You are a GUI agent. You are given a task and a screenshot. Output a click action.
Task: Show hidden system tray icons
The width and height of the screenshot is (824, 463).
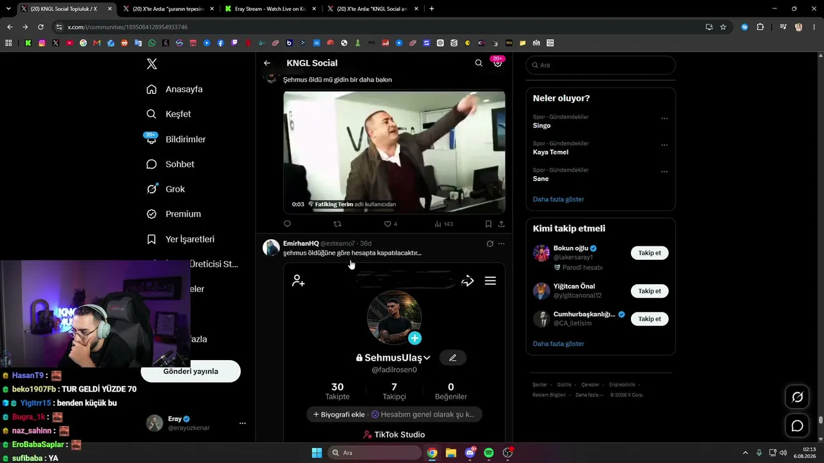[745, 453]
